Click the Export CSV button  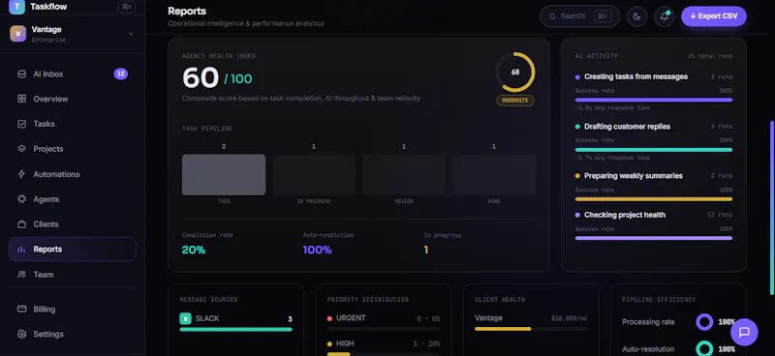(714, 16)
